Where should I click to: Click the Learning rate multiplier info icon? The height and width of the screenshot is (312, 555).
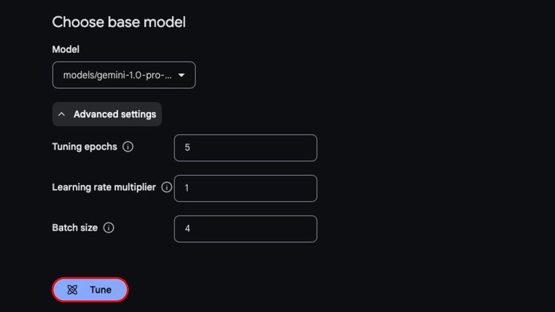(x=166, y=187)
